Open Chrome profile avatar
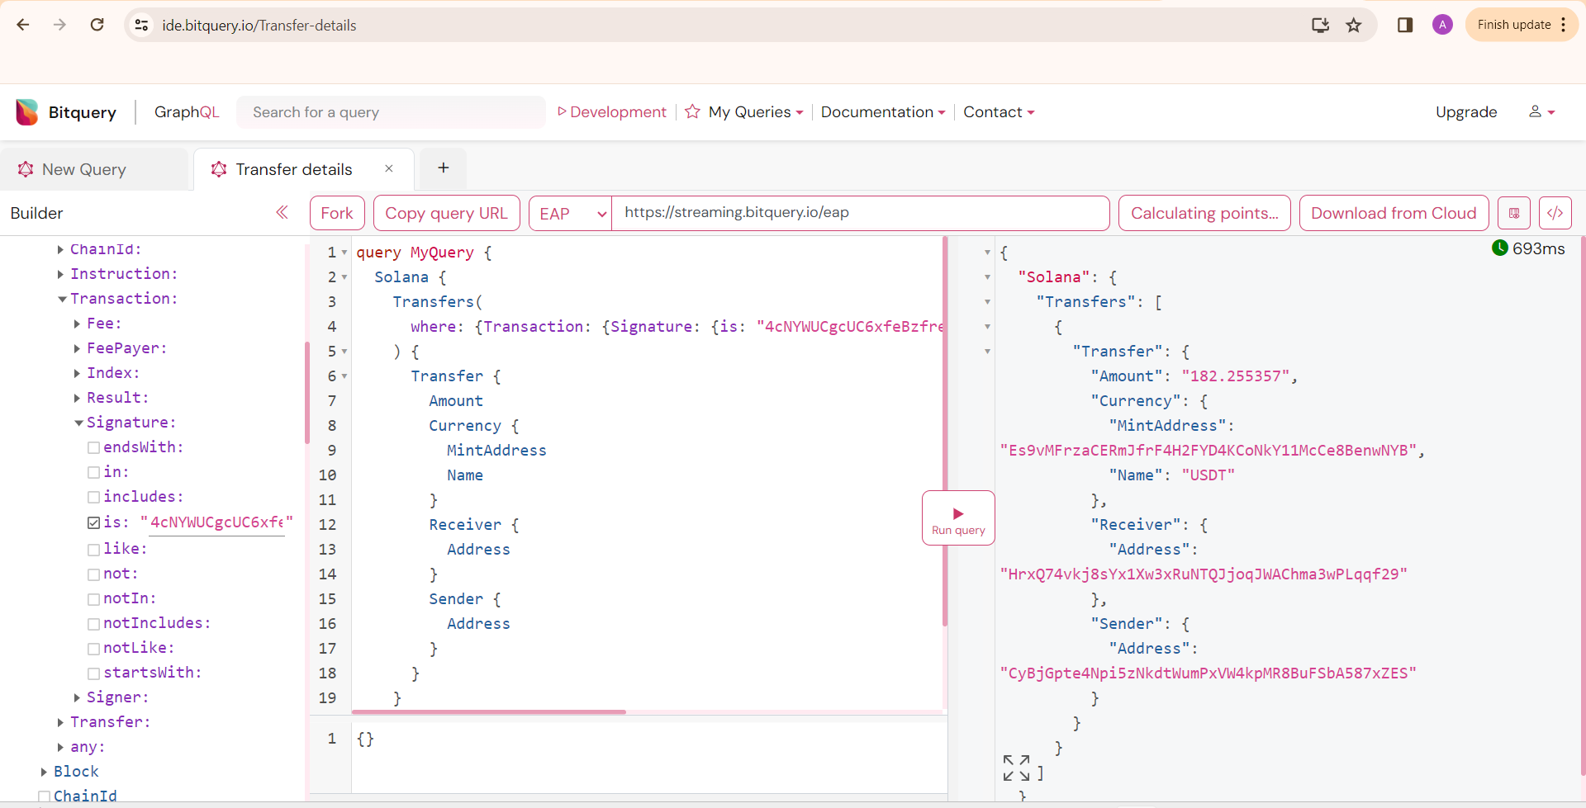 [1442, 25]
